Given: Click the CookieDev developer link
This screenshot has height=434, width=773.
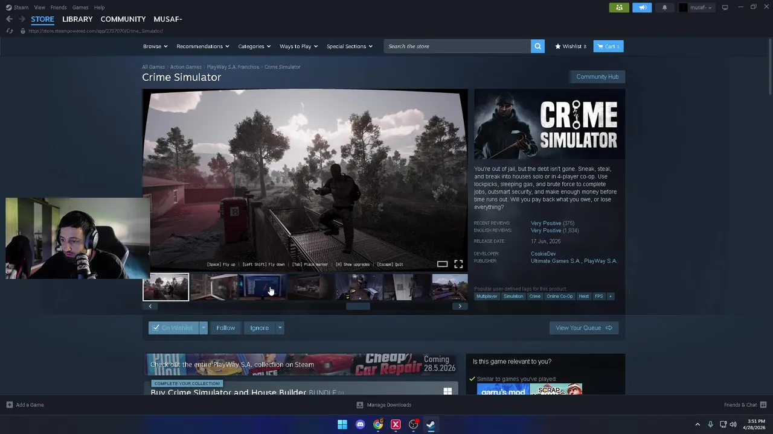Looking at the screenshot, I should (544, 254).
